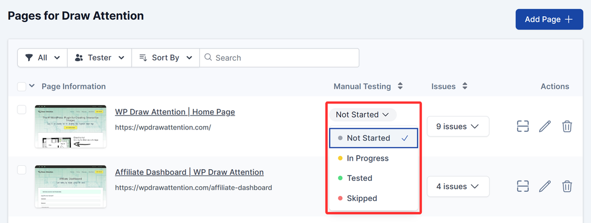Click edit pencil for Affiliate Dashboard row

tap(545, 187)
